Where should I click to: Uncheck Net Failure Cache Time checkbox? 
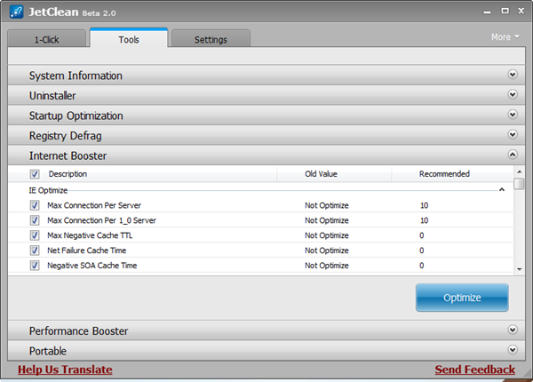tap(35, 251)
